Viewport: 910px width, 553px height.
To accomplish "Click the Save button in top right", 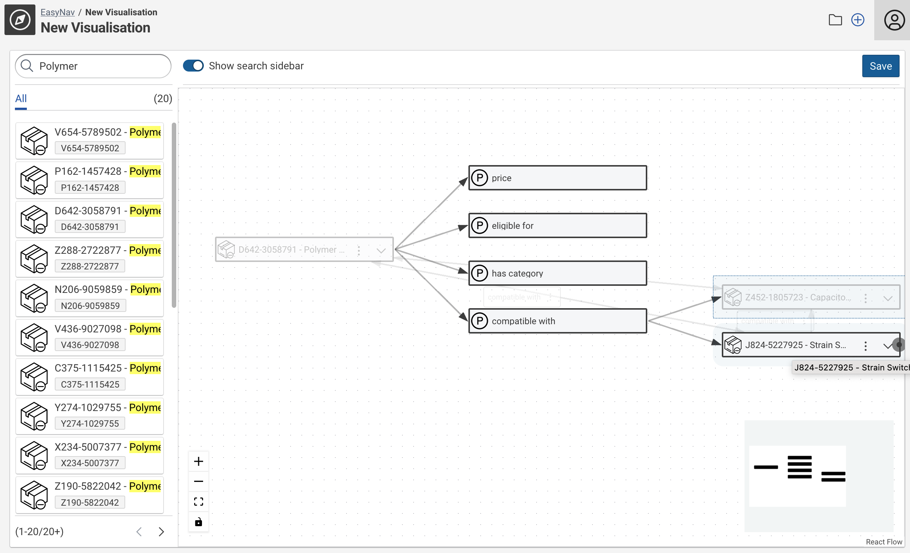I will tap(881, 66).
